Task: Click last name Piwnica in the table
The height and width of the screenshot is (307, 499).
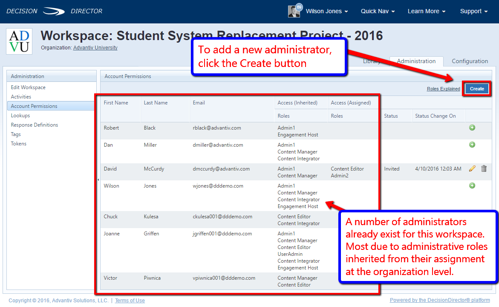Action: 152,278
